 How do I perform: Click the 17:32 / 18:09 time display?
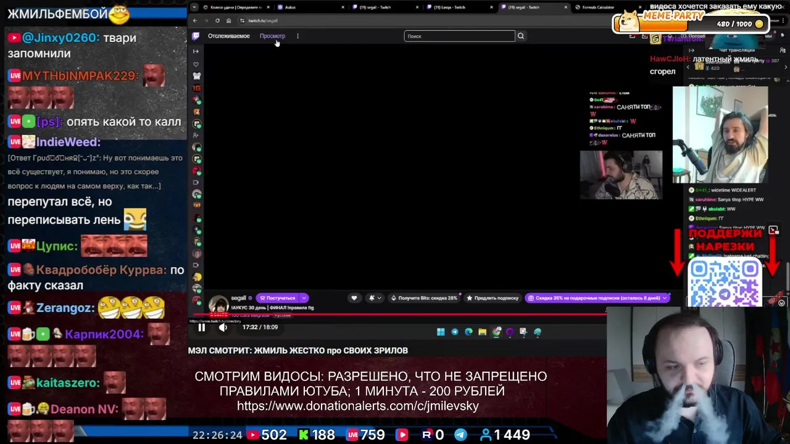tap(260, 327)
